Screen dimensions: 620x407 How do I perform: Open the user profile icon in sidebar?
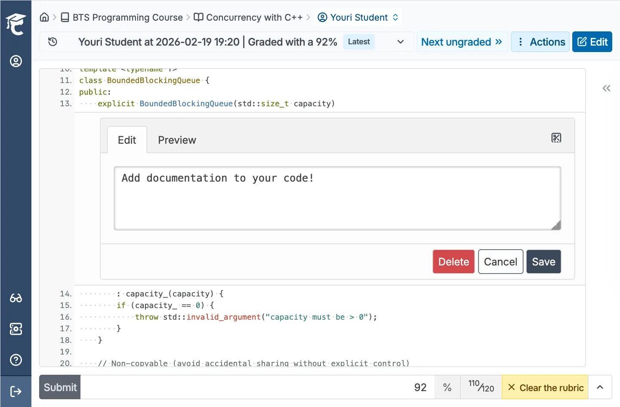16,61
